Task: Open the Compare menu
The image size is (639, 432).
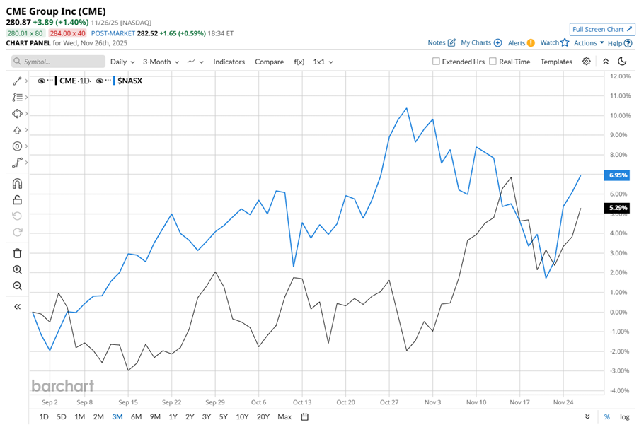Action: point(269,62)
